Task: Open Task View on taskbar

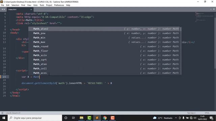Action: (74, 118)
